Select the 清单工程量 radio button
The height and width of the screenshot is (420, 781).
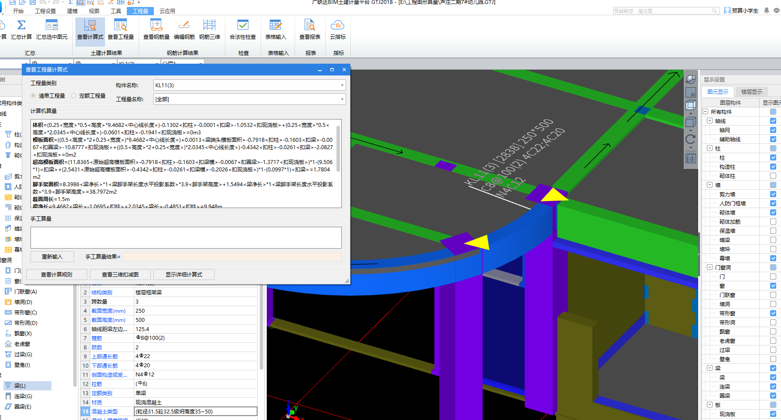[x=33, y=96]
